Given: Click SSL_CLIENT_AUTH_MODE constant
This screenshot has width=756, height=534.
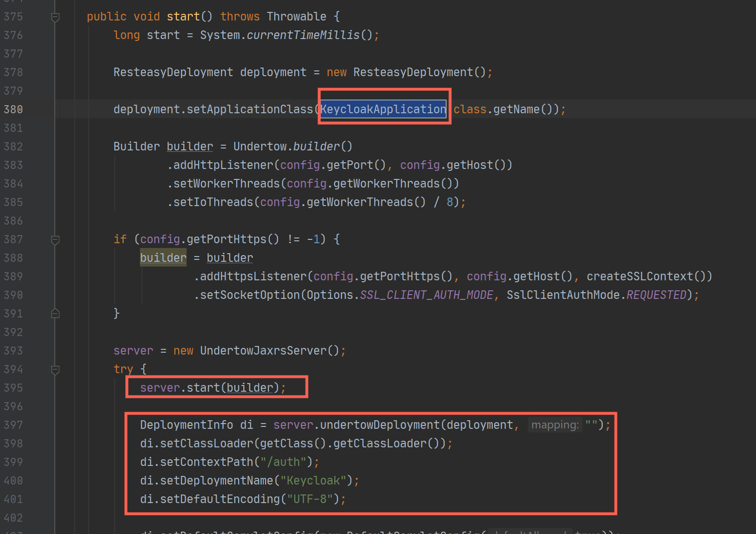Looking at the screenshot, I should coord(427,295).
